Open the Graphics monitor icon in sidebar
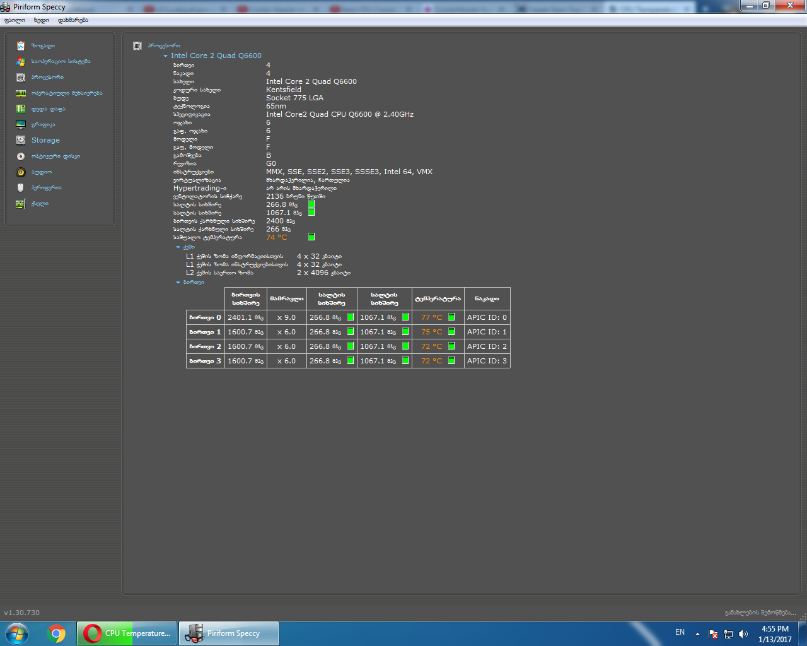 tap(21, 125)
